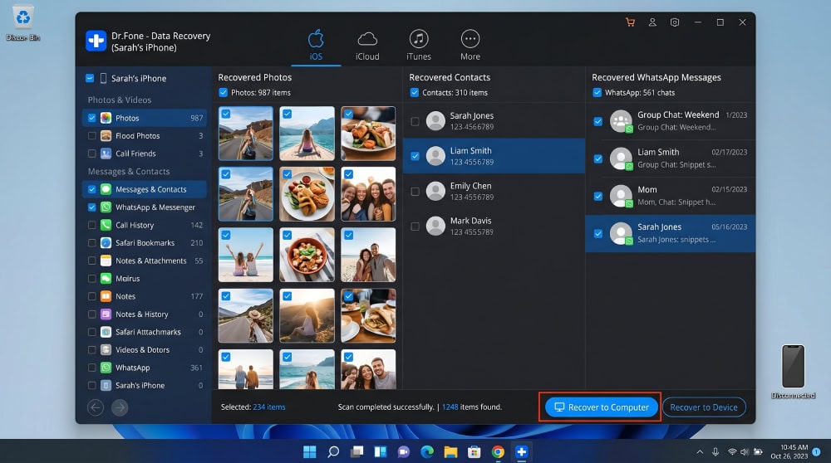Select the Meirus sidebar row
The width and height of the screenshot is (831, 463).
145,278
